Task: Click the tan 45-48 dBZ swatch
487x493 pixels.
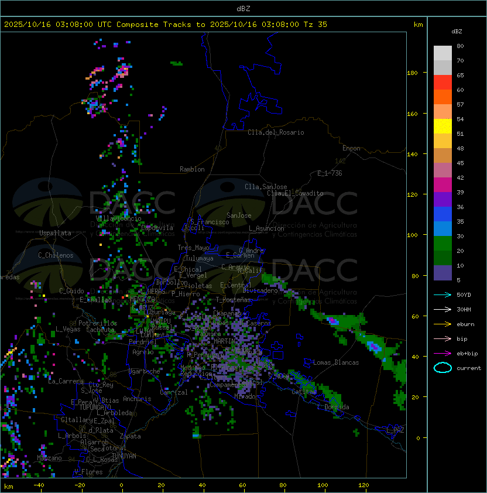Action: tap(443, 156)
